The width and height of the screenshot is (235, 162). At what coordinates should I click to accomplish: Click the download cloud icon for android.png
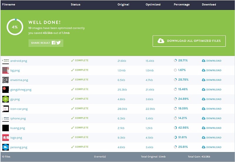pyautogui.click(x=204, y=61)
